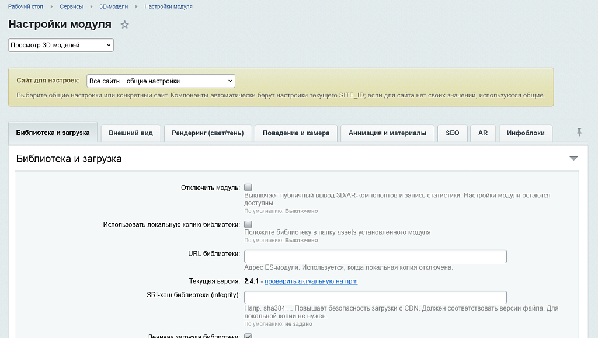Click the проверить актуальную на npm link
The image size is (598, 338).
311,281
